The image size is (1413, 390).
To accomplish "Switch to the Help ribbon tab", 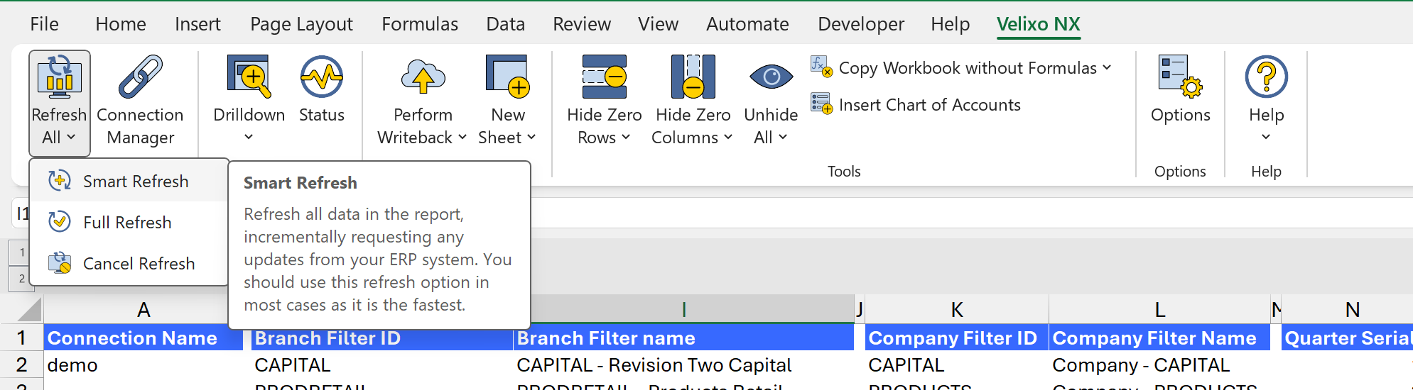I will (x=950, y=24).
